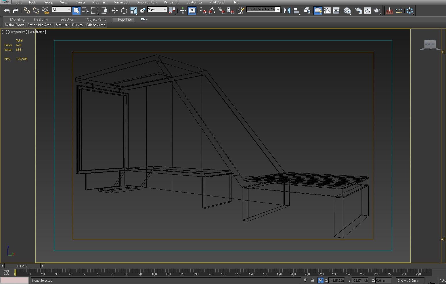Select the Select and Move tool
Screen dimensions: 446x284
[115, 11]
